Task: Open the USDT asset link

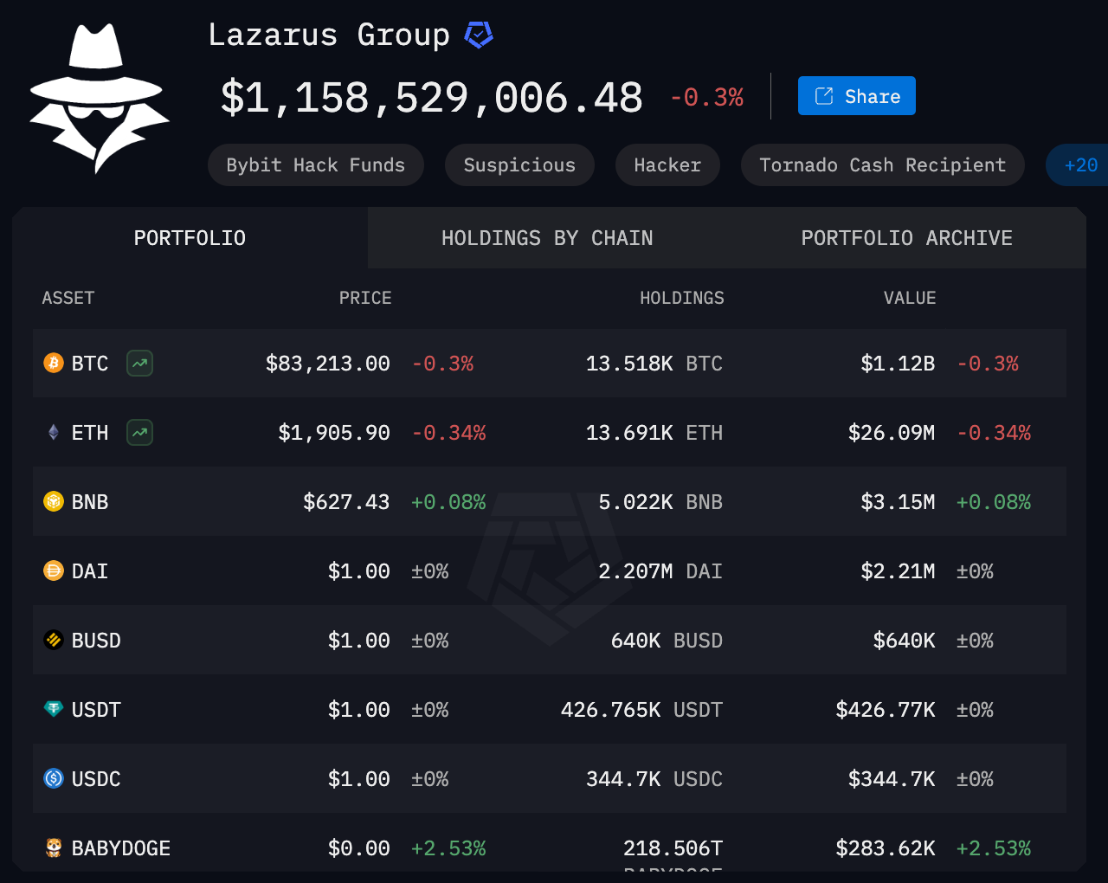Action: pos(96,710)
